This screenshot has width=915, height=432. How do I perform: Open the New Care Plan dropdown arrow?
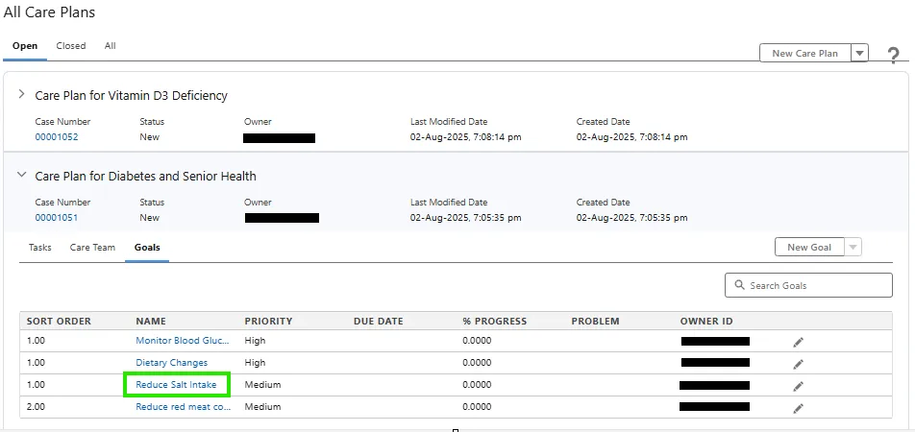(x=859, y=54)
